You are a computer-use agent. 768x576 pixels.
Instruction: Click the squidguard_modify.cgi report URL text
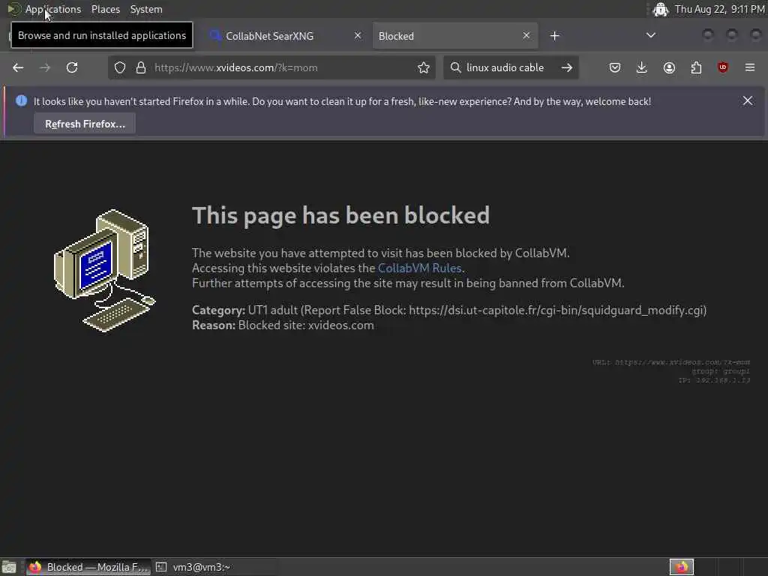point(556,310)
